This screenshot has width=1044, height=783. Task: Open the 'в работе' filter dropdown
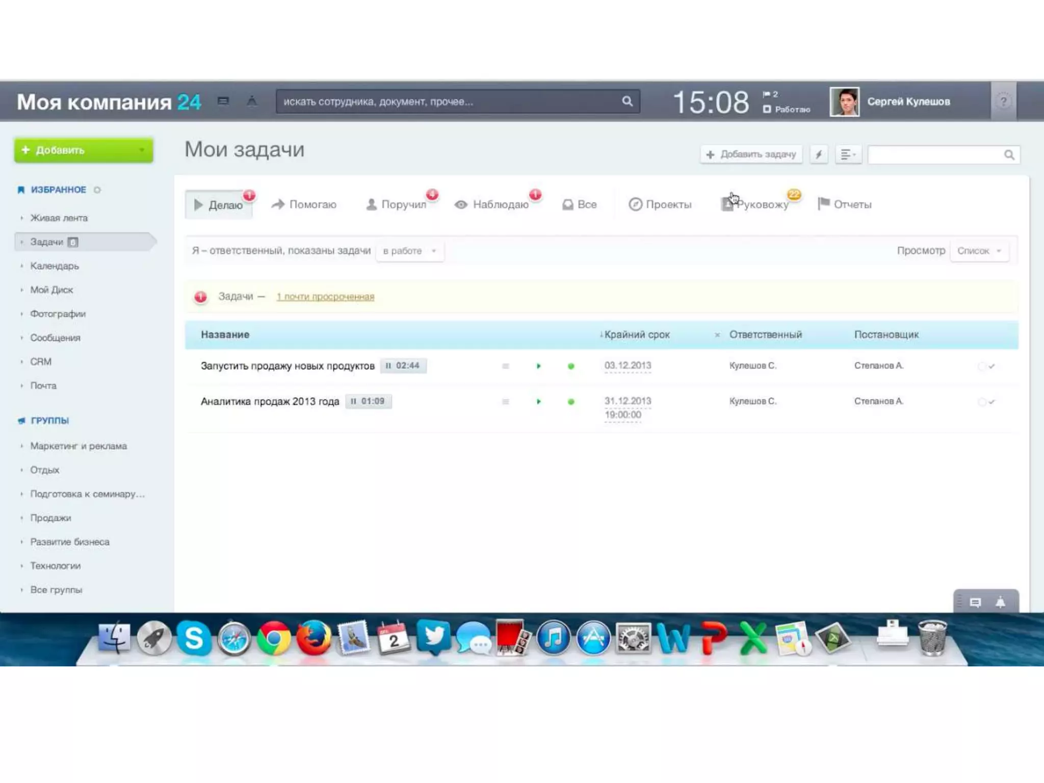409,251
